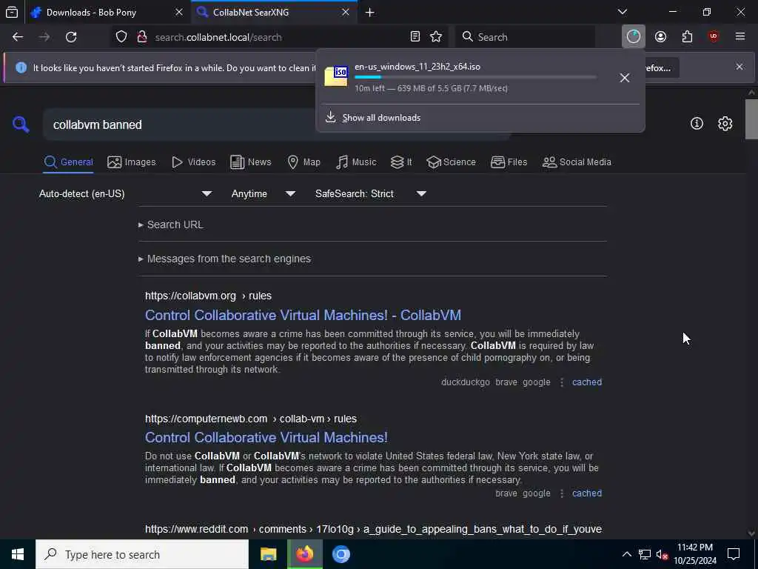Viewport: 758px width, 569px height.
Task: Click the page vertical scrollbar thumb
Action: tap(751, 119)
